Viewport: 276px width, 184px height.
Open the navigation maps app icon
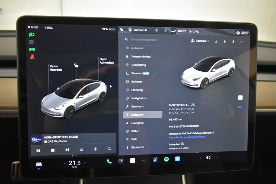click(155, 160)
